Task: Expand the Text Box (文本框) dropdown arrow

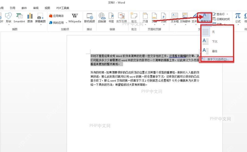Action: 175,25
